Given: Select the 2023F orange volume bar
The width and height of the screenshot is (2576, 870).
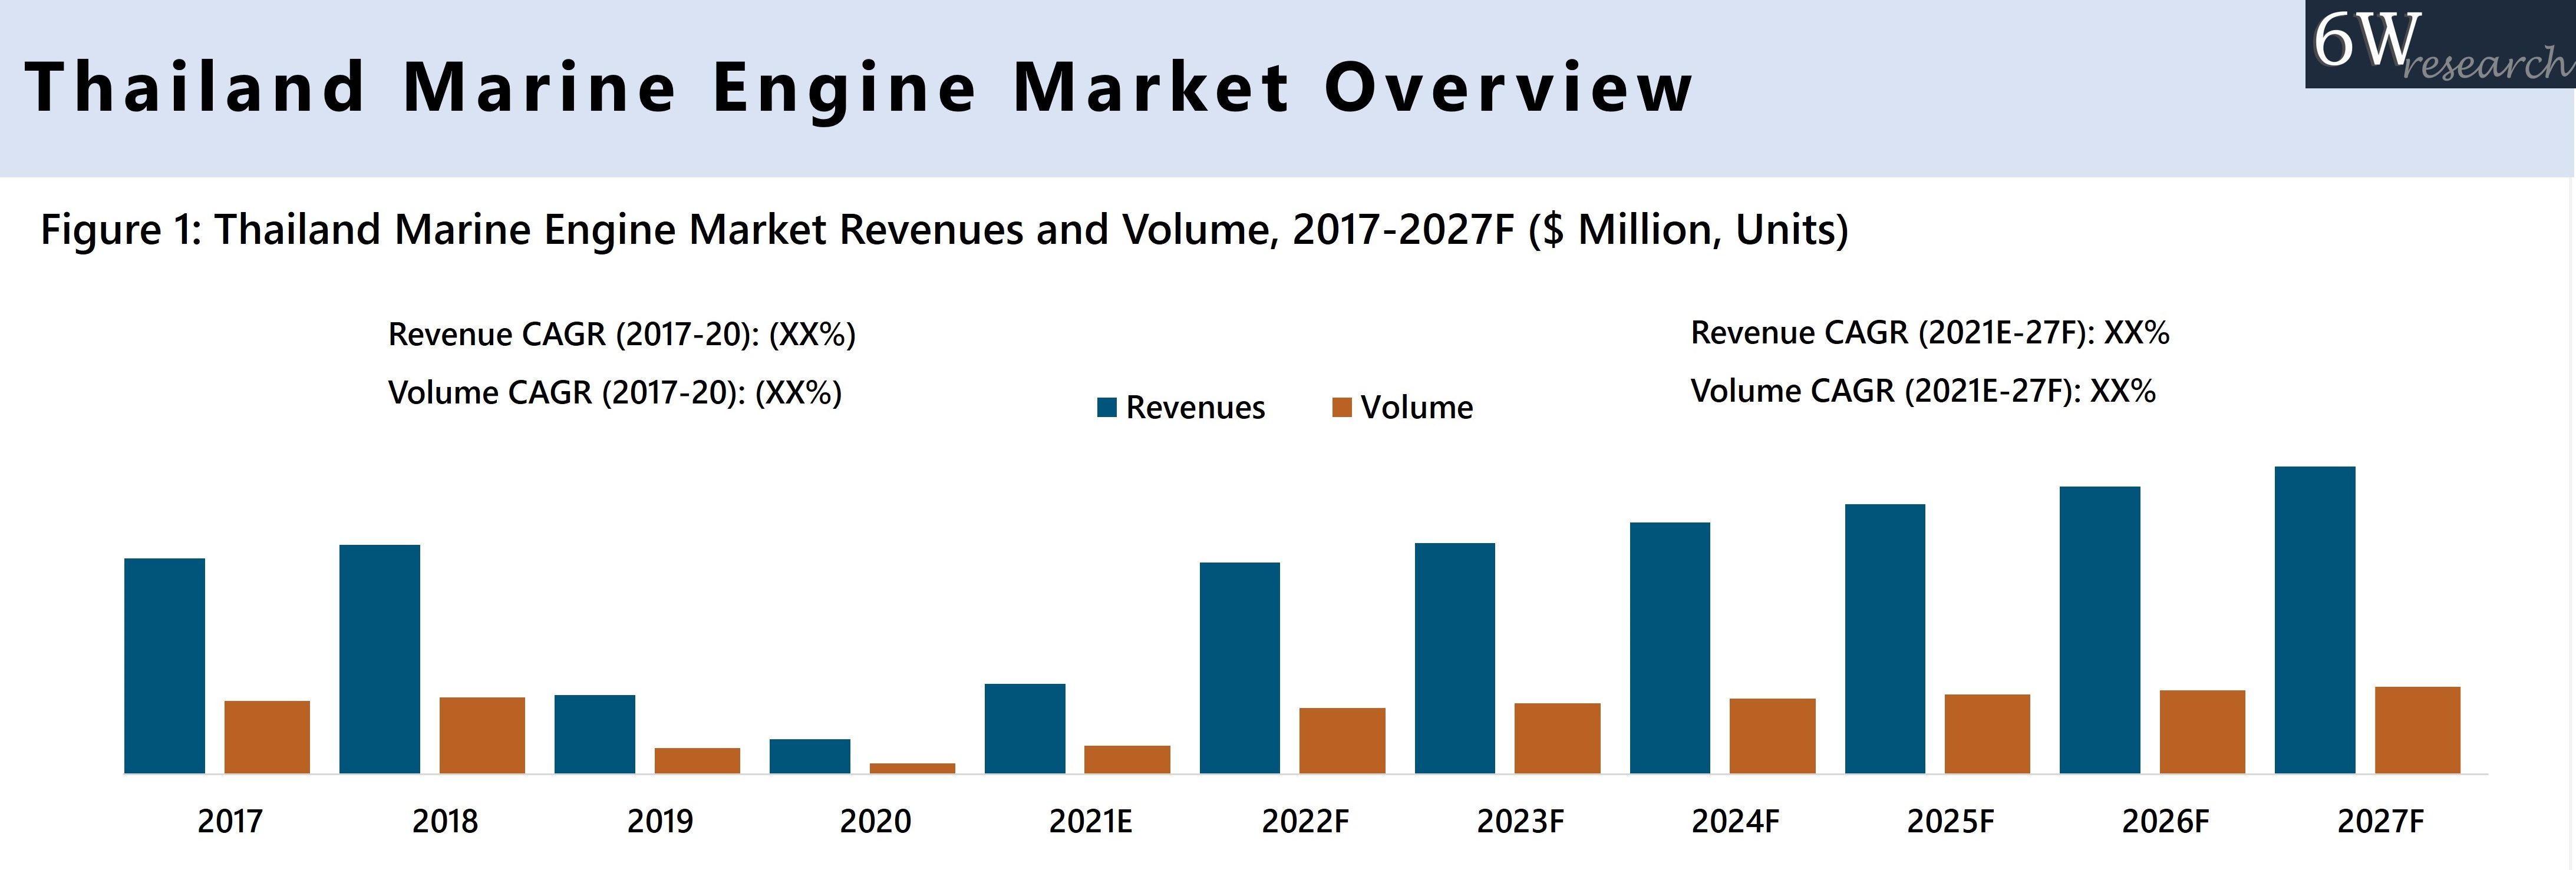Looking at the screenshot, I should pyautogui.click(x=1557, y=738).
